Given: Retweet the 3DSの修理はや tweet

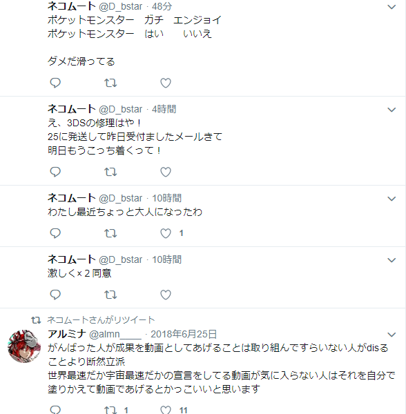Looking at the screenshot, I should pyautogui.click(x=110, y=172).
